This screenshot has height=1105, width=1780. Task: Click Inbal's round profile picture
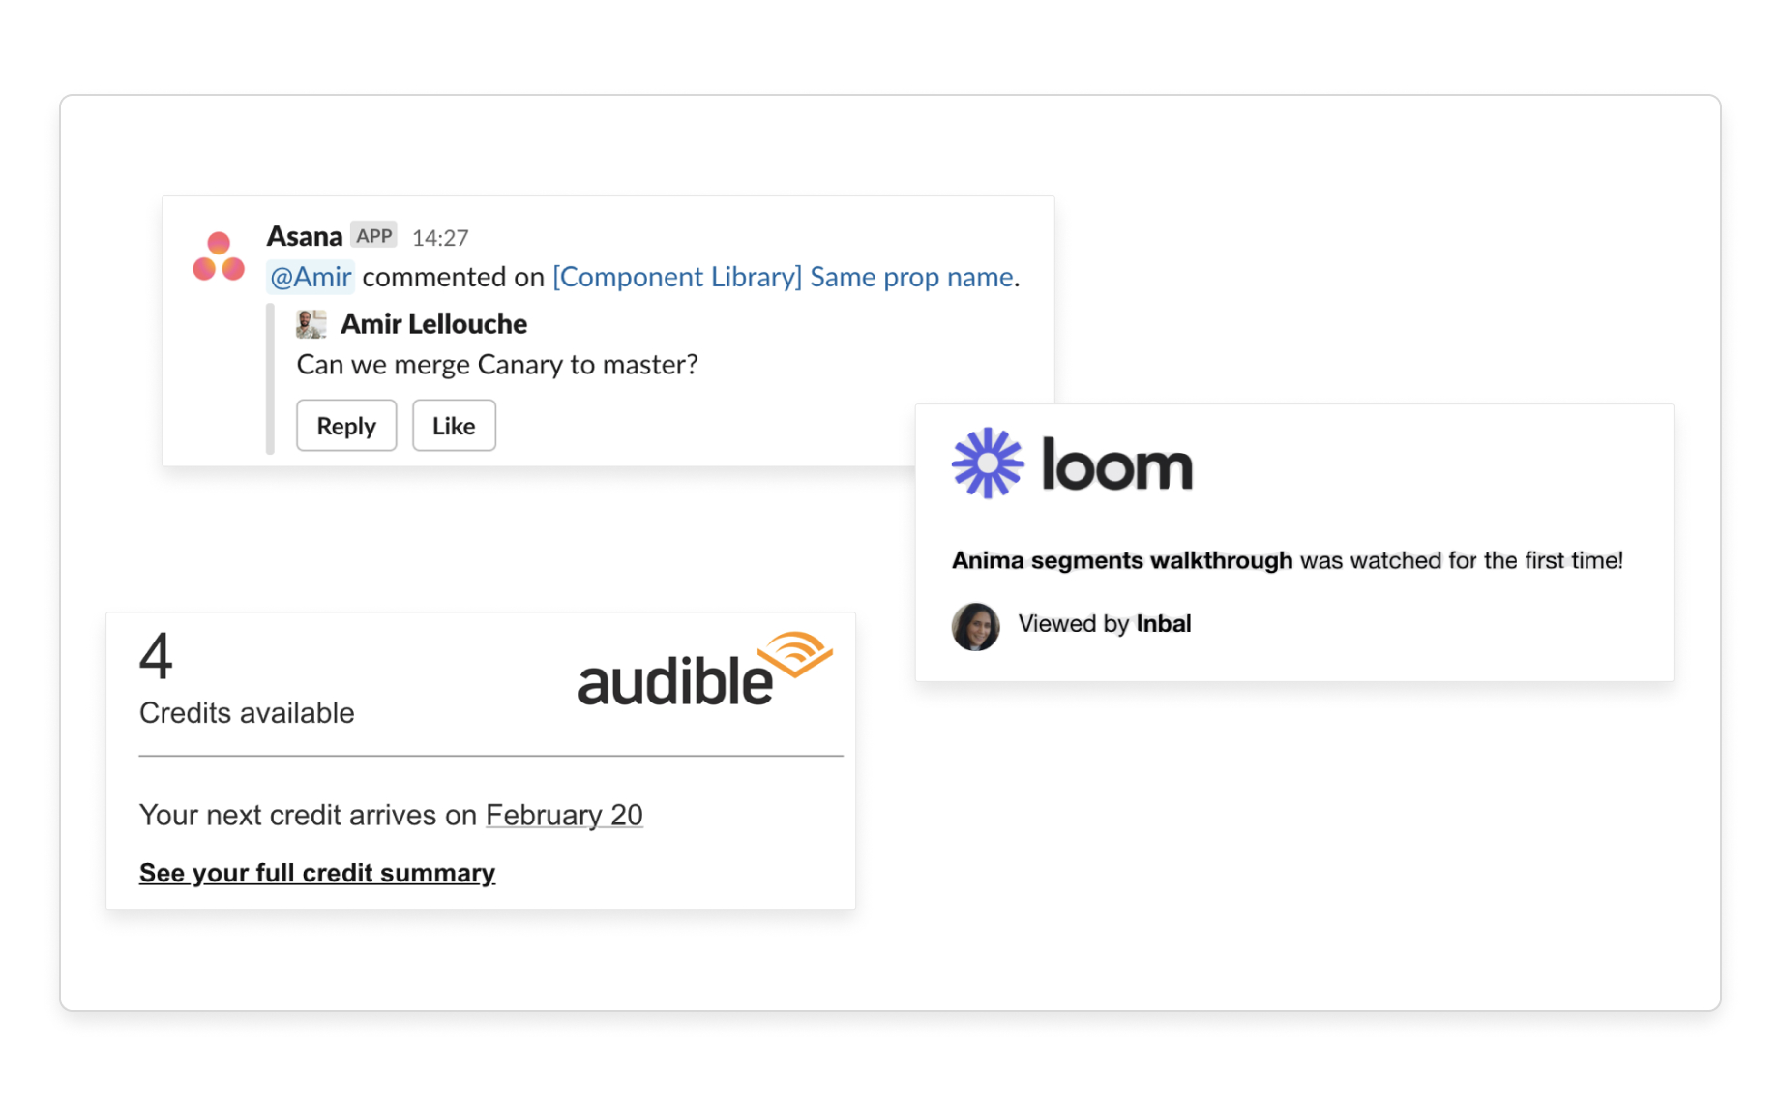click(975, 626)
